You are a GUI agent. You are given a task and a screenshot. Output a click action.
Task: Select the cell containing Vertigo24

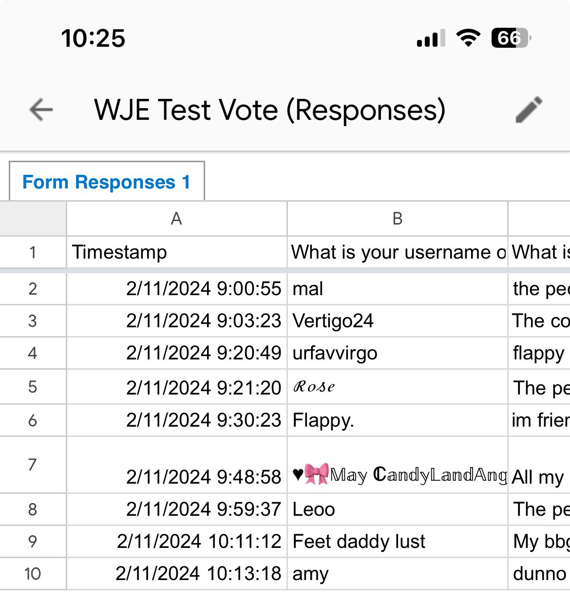397,321
